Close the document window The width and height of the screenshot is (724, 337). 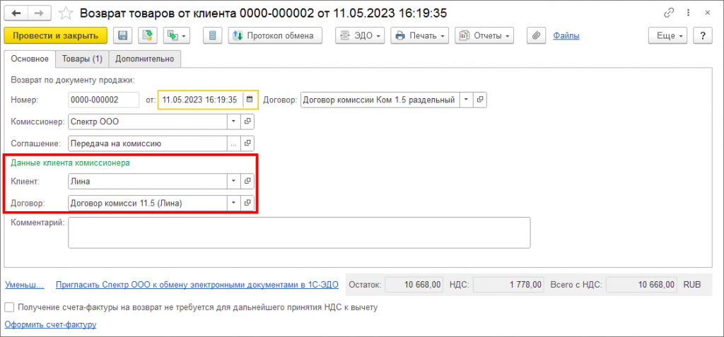(x=707, y=13)
